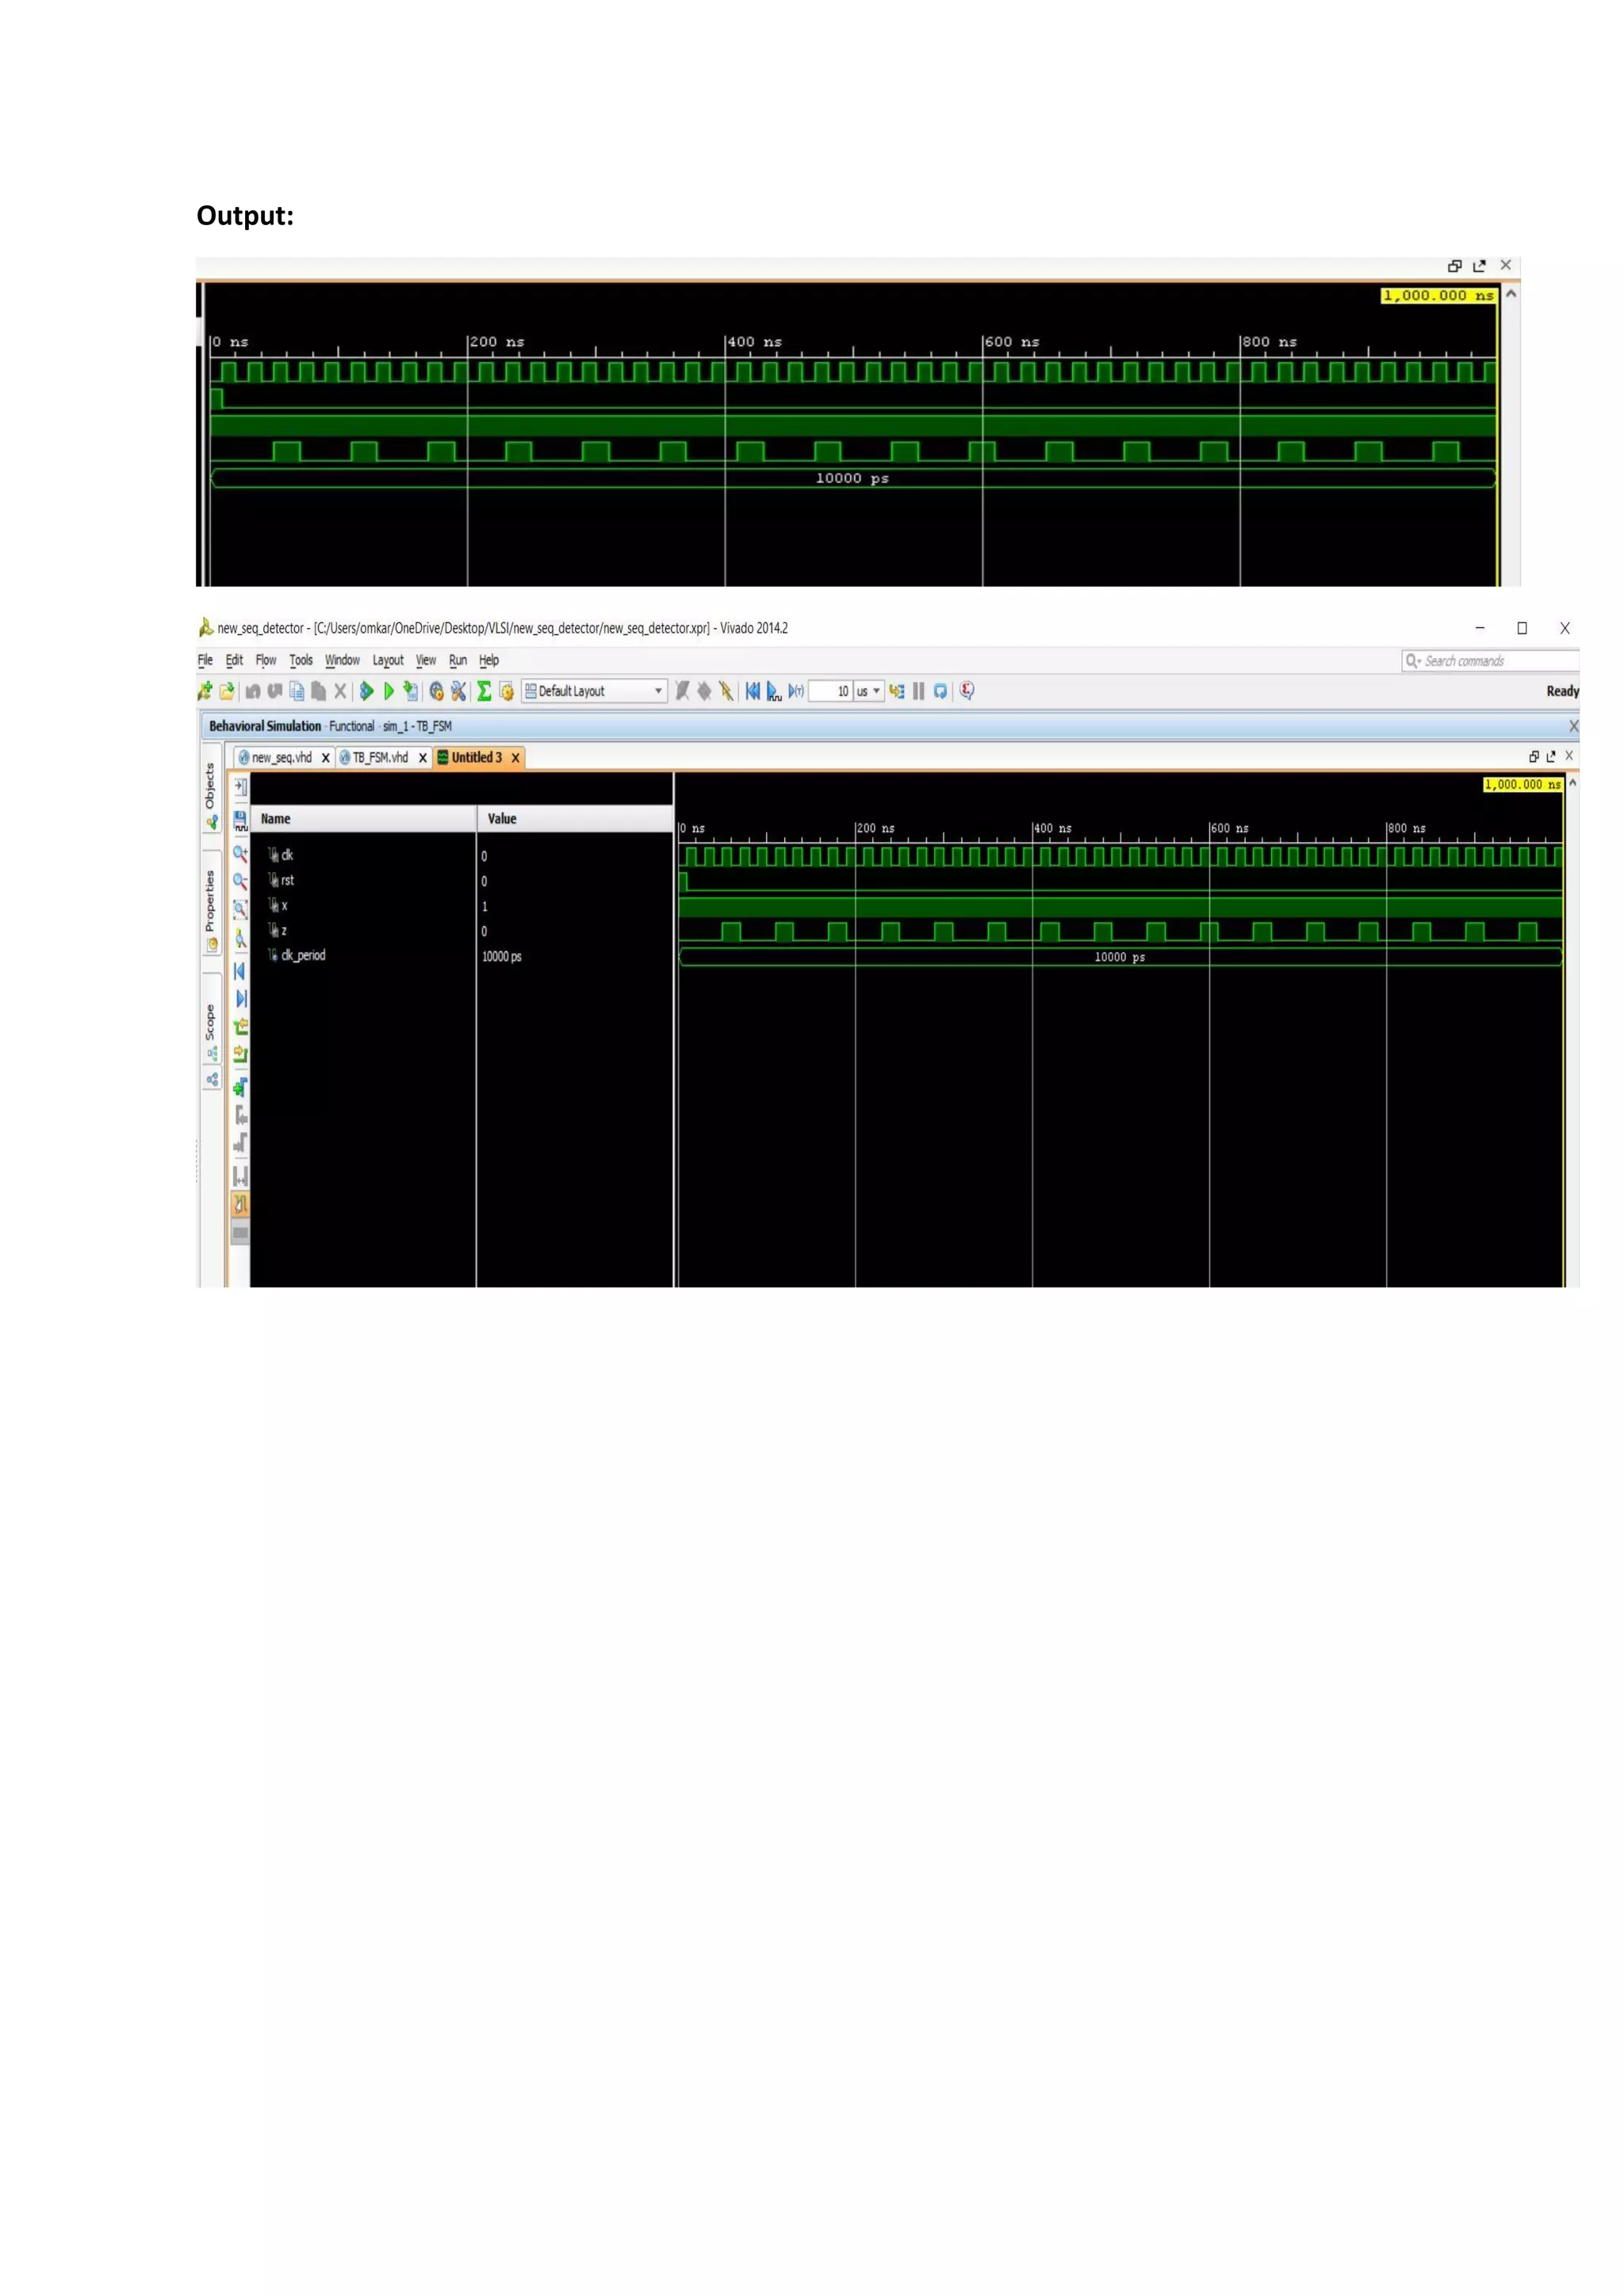The height and width of the screenshot is (2296, 1624).
Task: Click the Zoom to Cursor icon
Action: tap(241, 939)
